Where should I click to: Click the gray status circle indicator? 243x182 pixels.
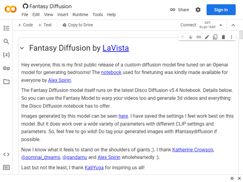point(232,178)
